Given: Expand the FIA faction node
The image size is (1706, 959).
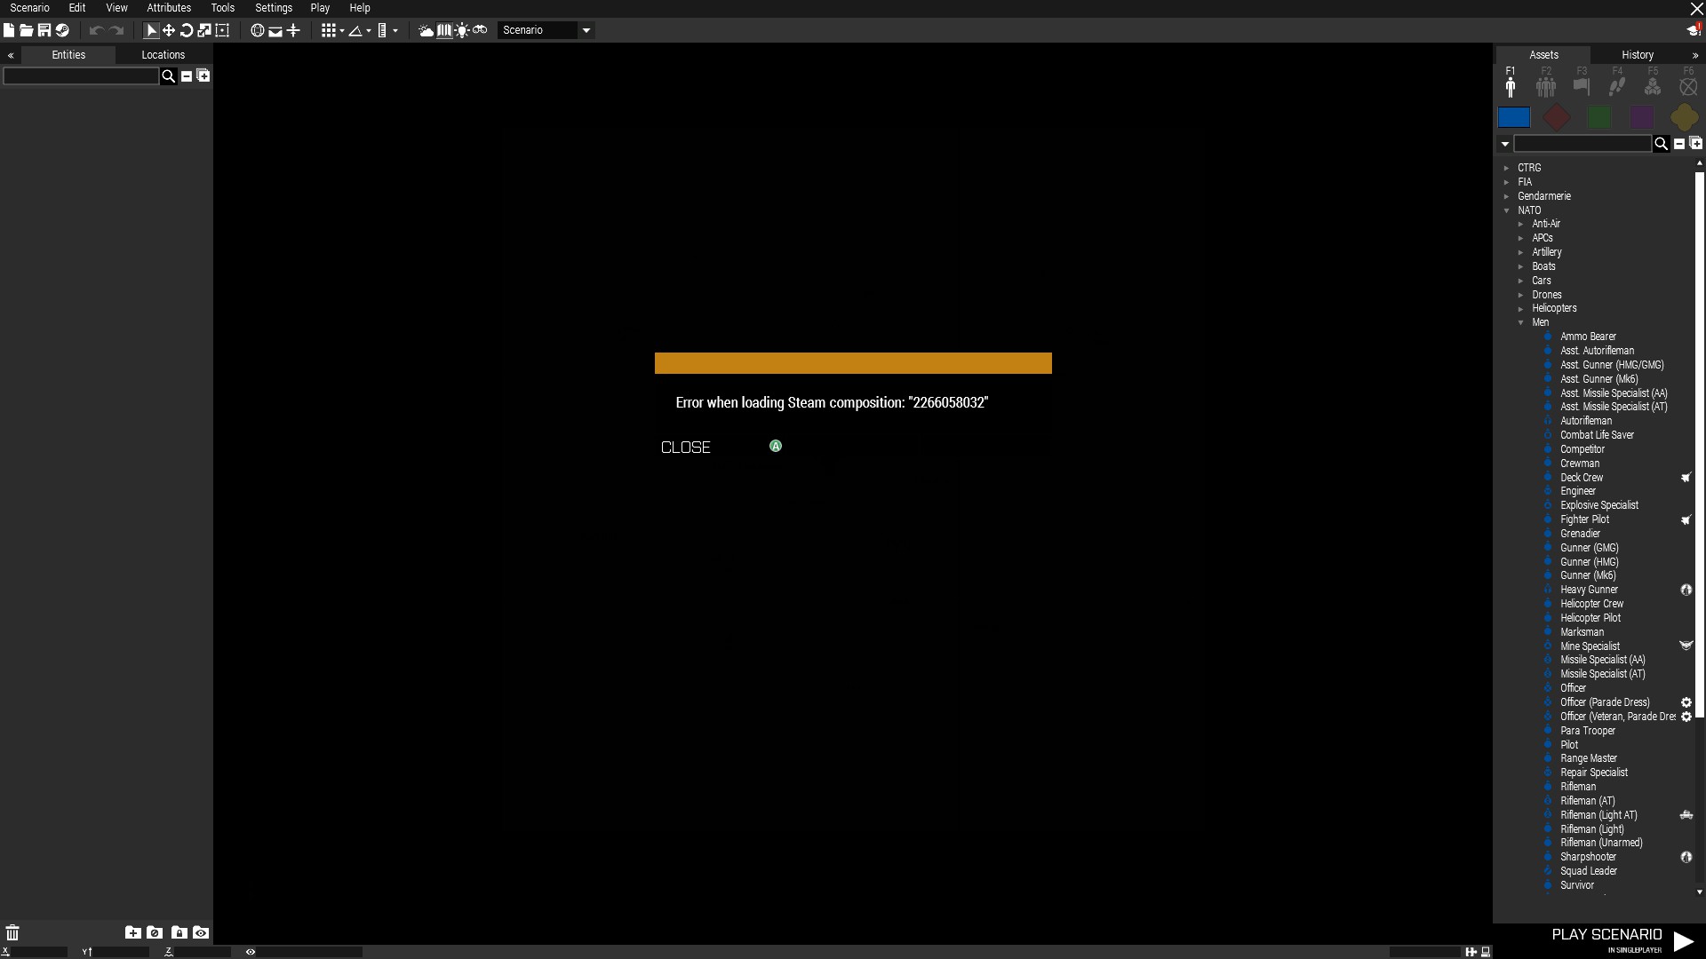Looking at the screenshot, I should coord(1507,182).
